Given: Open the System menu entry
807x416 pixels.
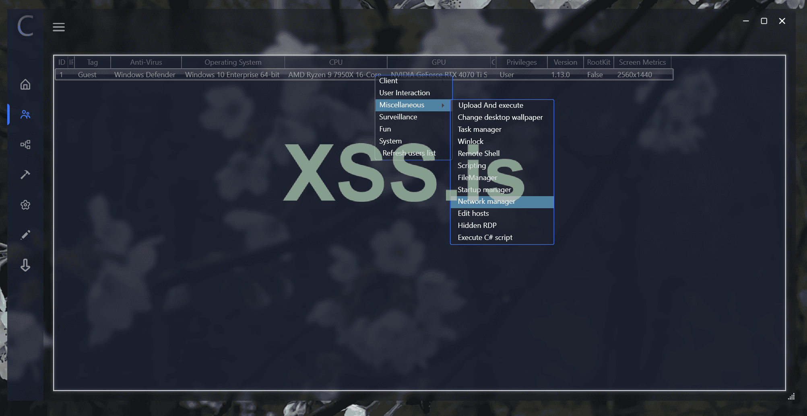Looking at the screenshot, I should 413,141.
